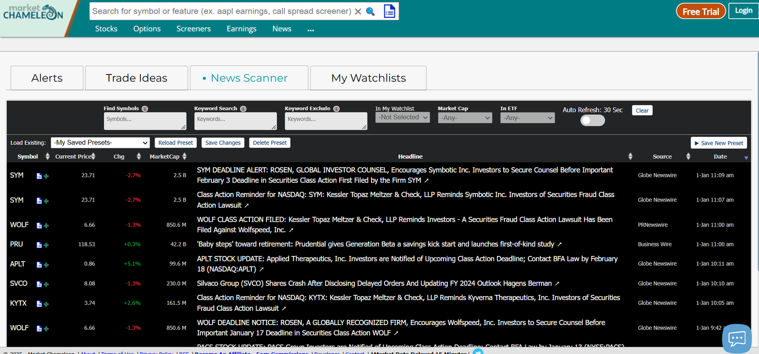The height and width of the screenshot is (354, 759).
Task: Expand the My Saved Presets dropdown
Action: click(x=100, y=143)
